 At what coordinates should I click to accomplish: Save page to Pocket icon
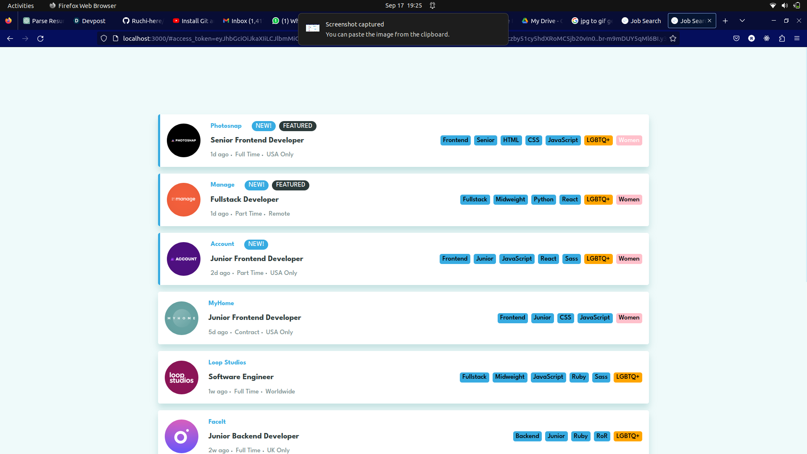(x=736, y=39)
